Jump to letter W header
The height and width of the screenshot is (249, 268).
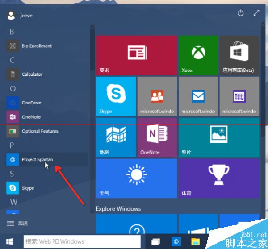pyautogui.click(x=13, y=202)
